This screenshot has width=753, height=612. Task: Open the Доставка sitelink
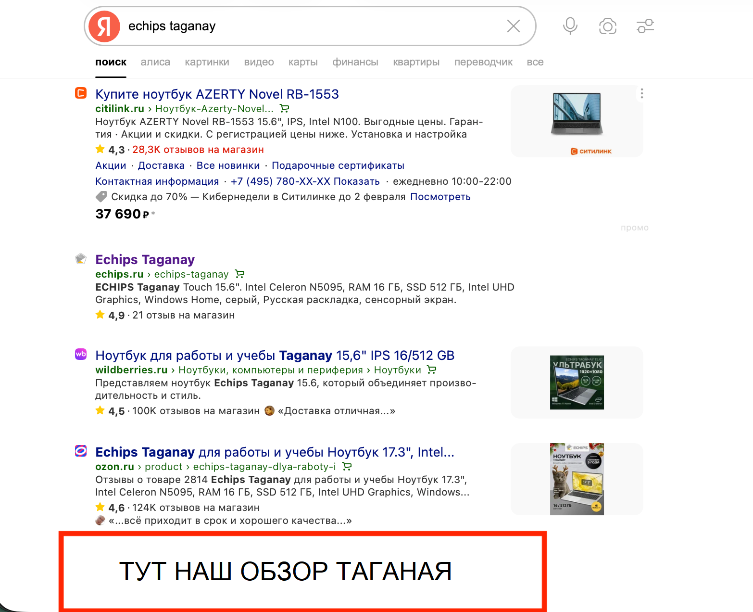click(161, 166)
